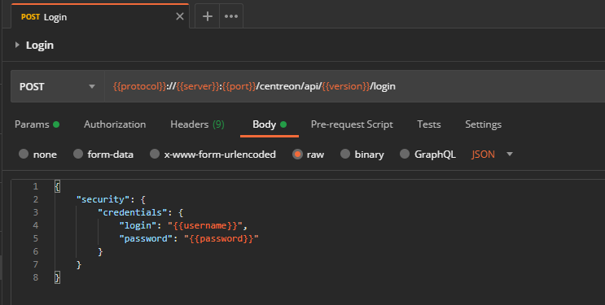Image resolution: width=605 pixels, height=305 pixels.
Task: Open a new request tab with plus icon
Action: pyautogui.click(x=207, y=16)
